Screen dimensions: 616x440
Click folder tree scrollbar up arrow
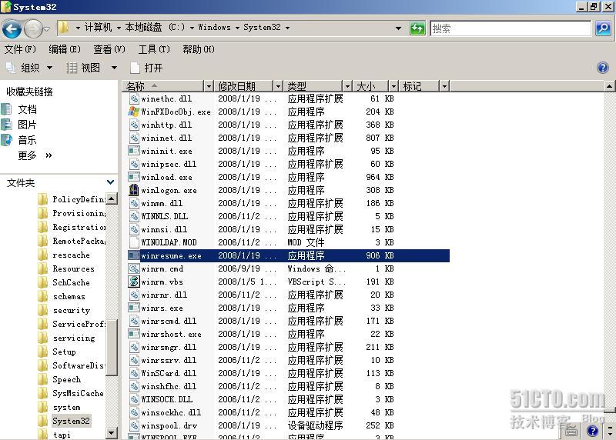tap(112, 198)
